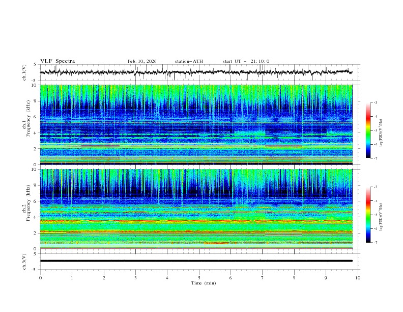Click the time axis tick label "7"
403x312 pixels.
click(x=263, y=278)
